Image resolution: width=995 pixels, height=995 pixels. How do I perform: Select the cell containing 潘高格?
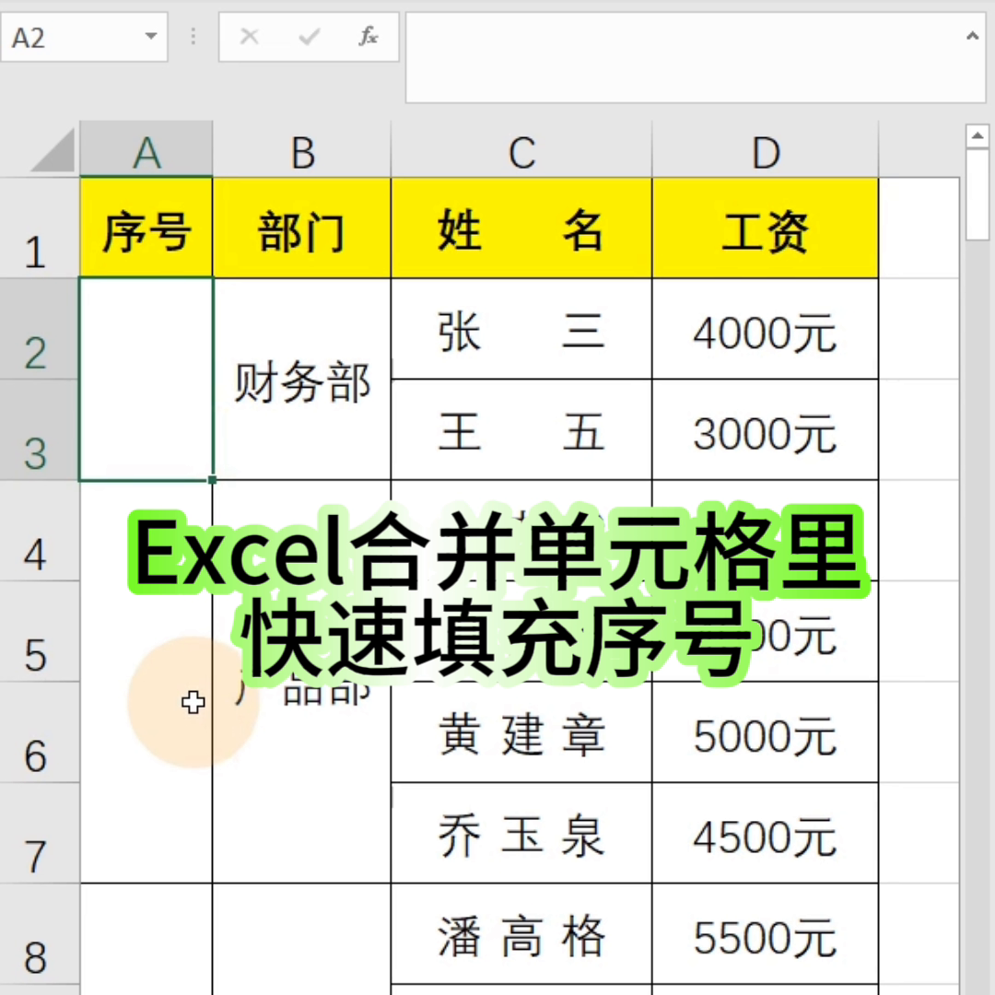(521, 933)
